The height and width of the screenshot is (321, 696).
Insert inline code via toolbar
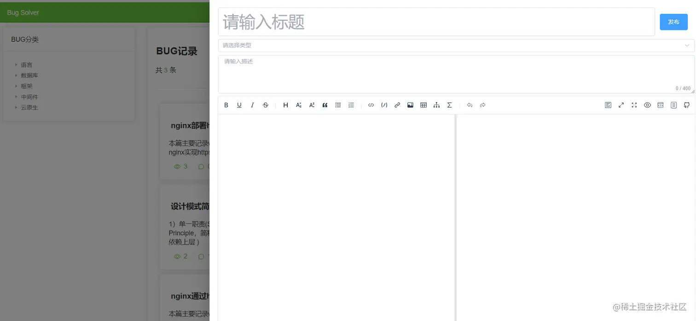(371, 105)
